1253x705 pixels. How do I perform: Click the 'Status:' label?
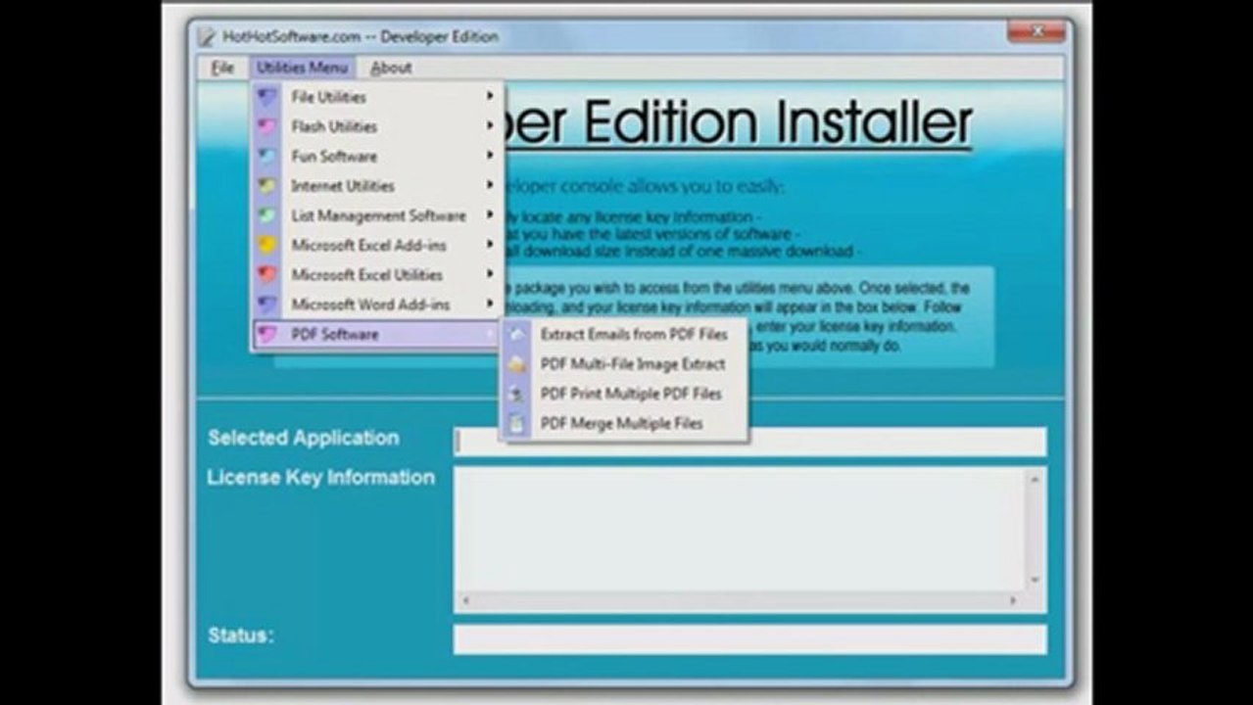click(241, 635)
